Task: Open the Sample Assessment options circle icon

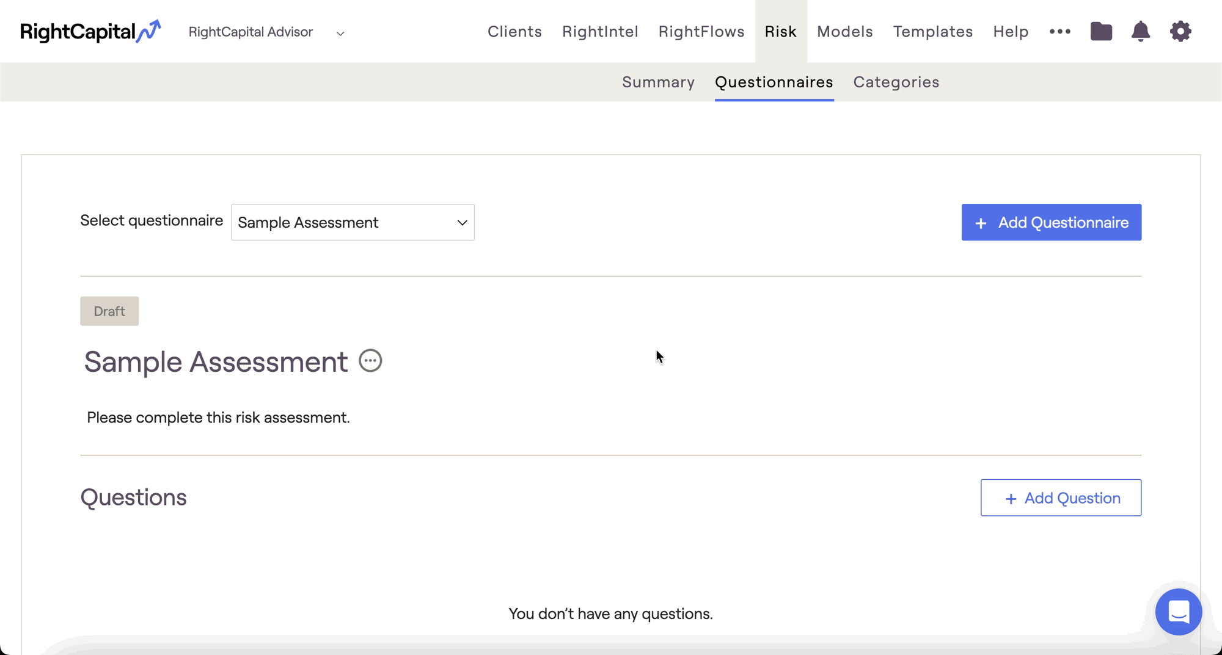Action: tap(370, 361)
